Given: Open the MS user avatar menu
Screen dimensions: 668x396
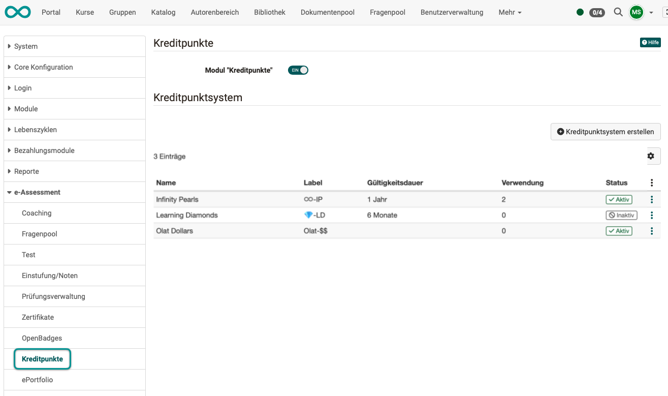Looking at the screenshot, I should click(x=636, y=12).
